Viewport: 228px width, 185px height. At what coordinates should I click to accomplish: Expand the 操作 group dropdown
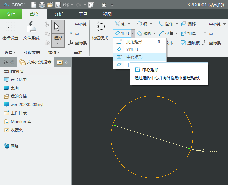[54, 52]
